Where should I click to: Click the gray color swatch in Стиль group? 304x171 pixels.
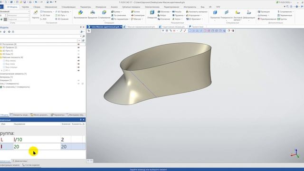5,19
